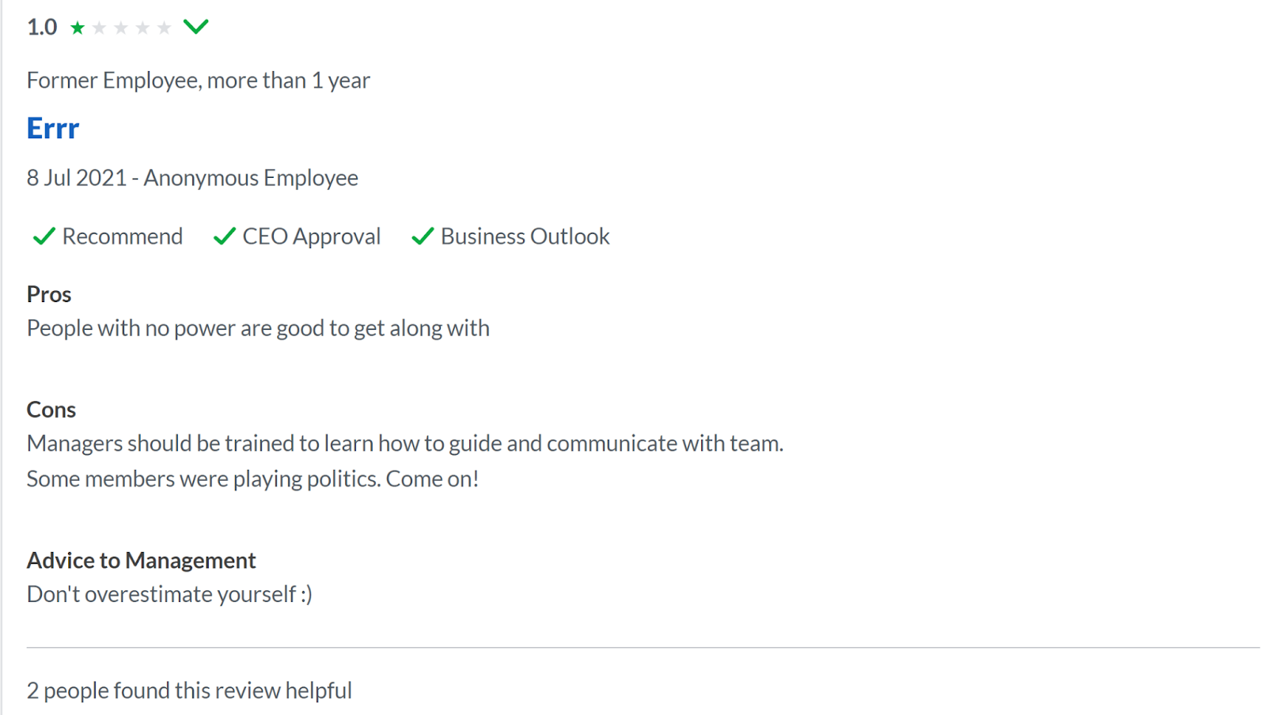Click the Business Outlook label
The height and width of the screenshot is (715, 1266).
(525, 236)
